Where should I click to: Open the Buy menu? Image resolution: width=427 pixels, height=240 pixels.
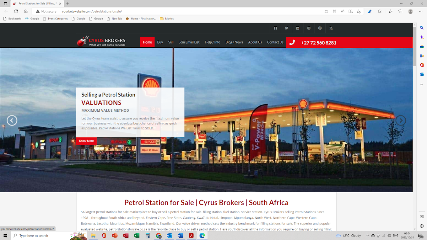click(160, 42)
